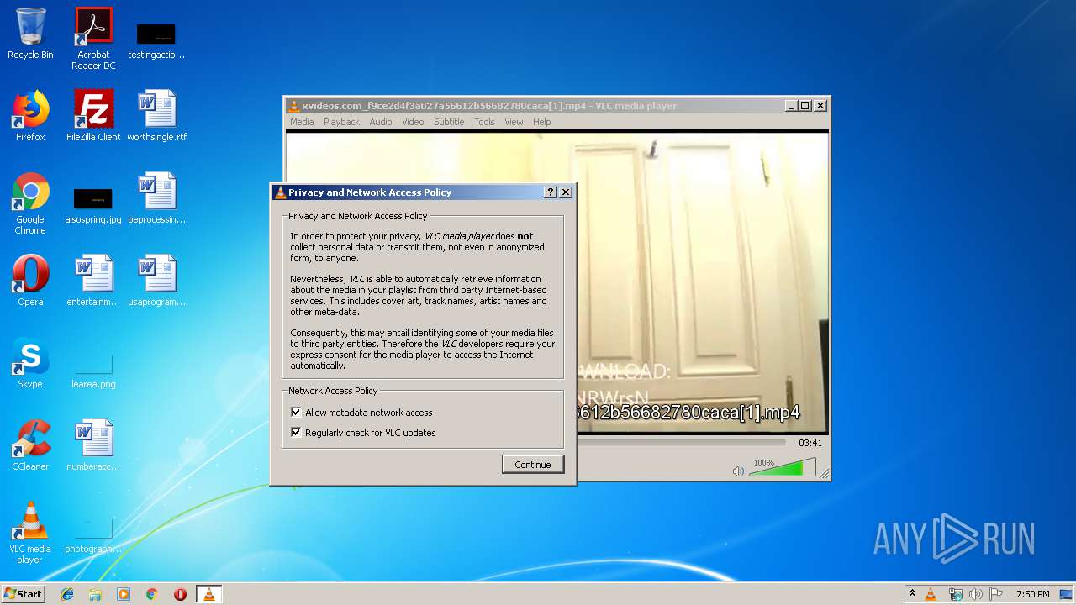Viewport: 1076px width, 605px height.
Task: Click the 03:41 time label in VLC
Action: [810, 443]
